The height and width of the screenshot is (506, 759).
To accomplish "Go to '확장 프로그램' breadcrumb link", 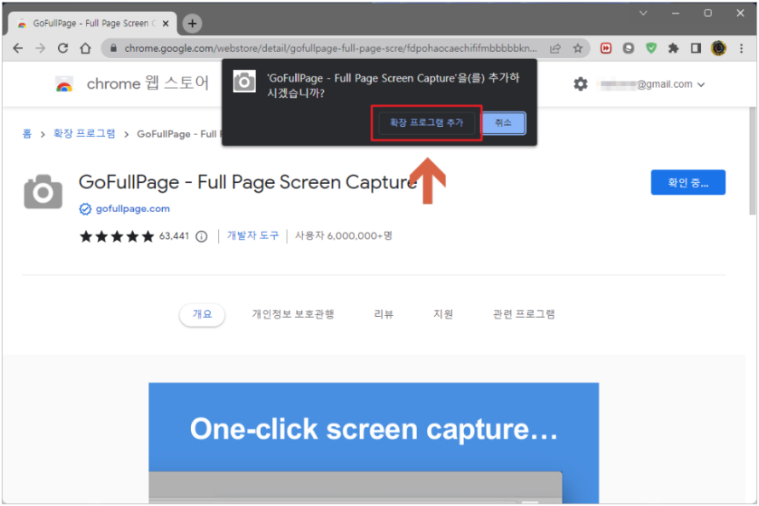I will click(x=84, y=134).
